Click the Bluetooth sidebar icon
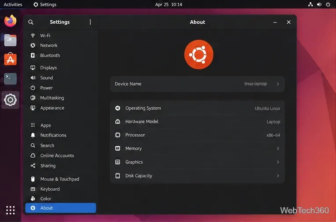 pos(33,55)
